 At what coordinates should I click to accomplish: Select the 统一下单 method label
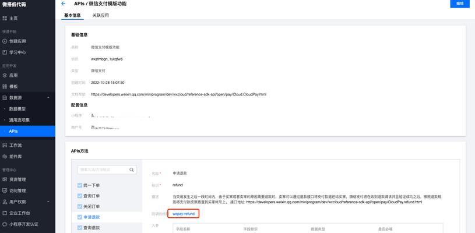92,185
